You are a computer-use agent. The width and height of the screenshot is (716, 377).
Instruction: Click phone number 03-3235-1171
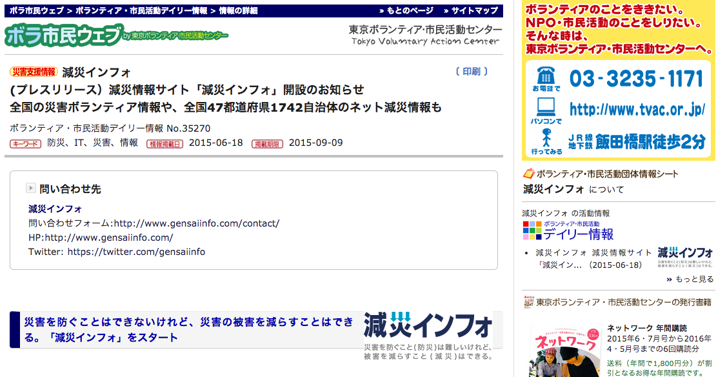636,79
